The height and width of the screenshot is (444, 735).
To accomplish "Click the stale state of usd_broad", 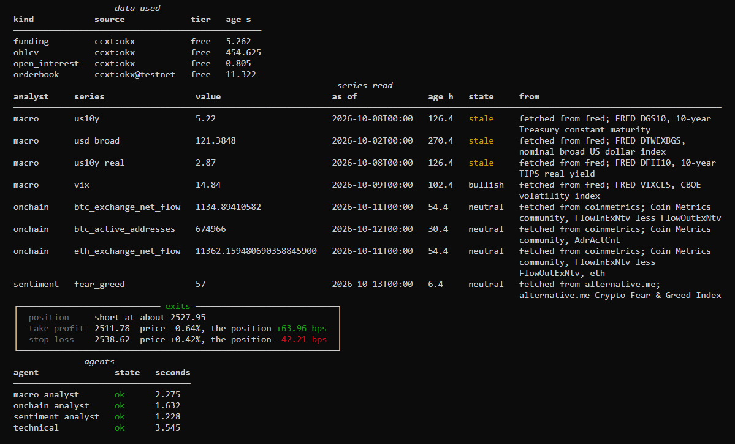I will (x=481, y=140).
